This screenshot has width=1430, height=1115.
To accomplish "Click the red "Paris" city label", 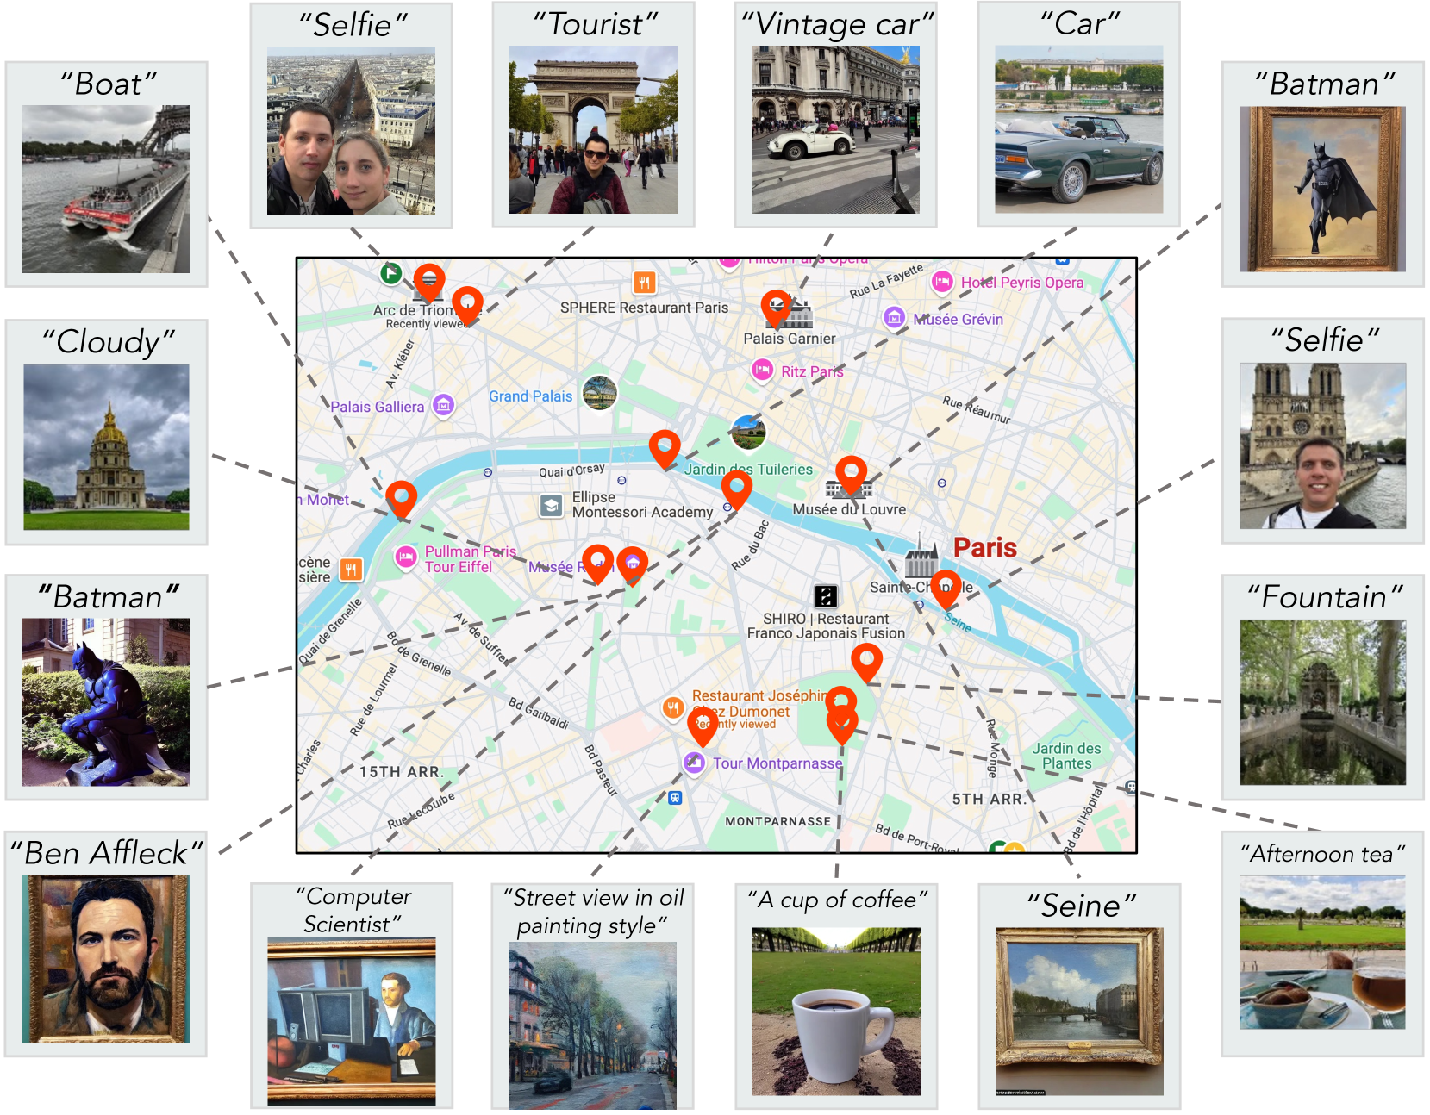I will [x=984, y=548].
